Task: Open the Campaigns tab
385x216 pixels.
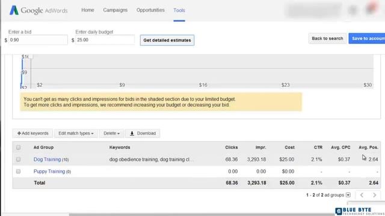Action: click(x=115, y=10)
